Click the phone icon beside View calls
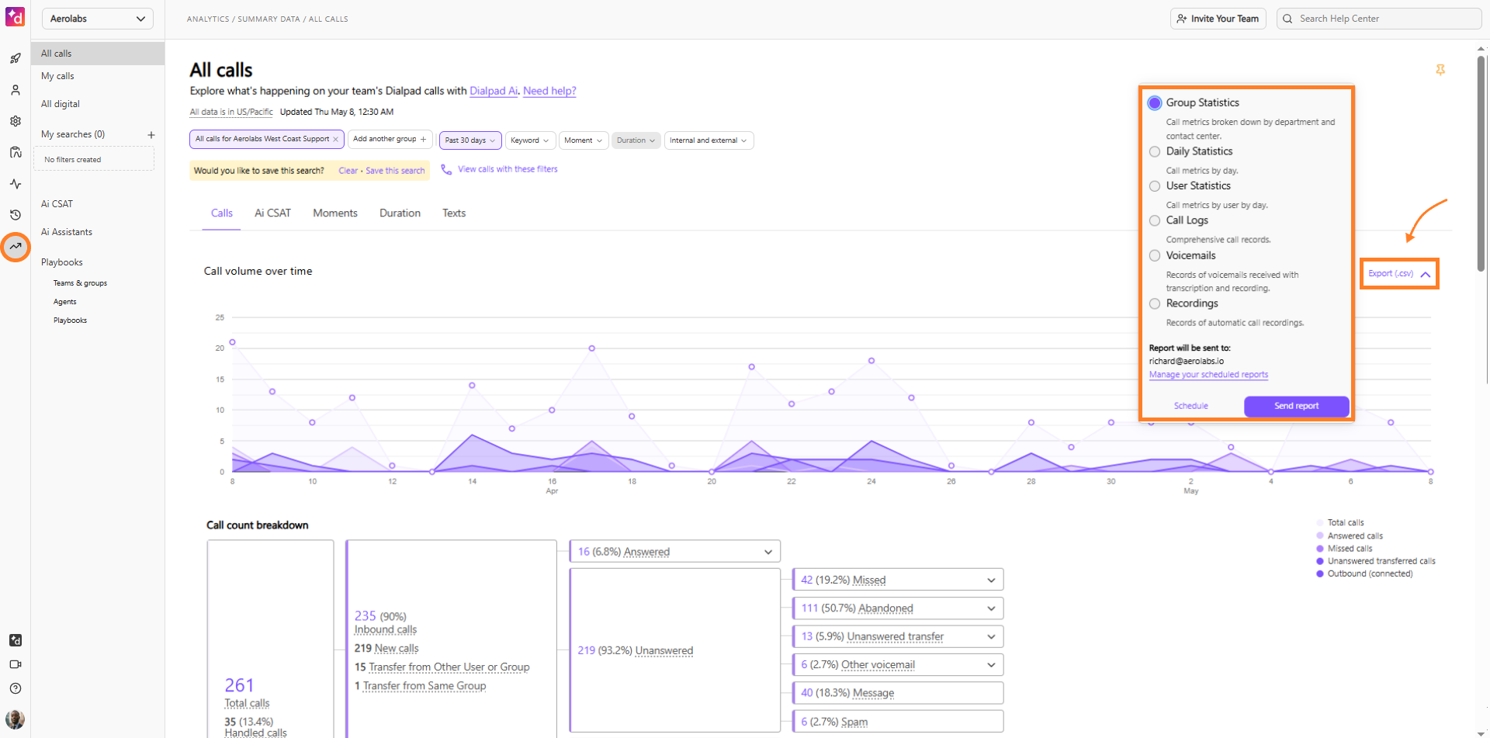This screenshot has height=738, width=1490. [446, 169]
